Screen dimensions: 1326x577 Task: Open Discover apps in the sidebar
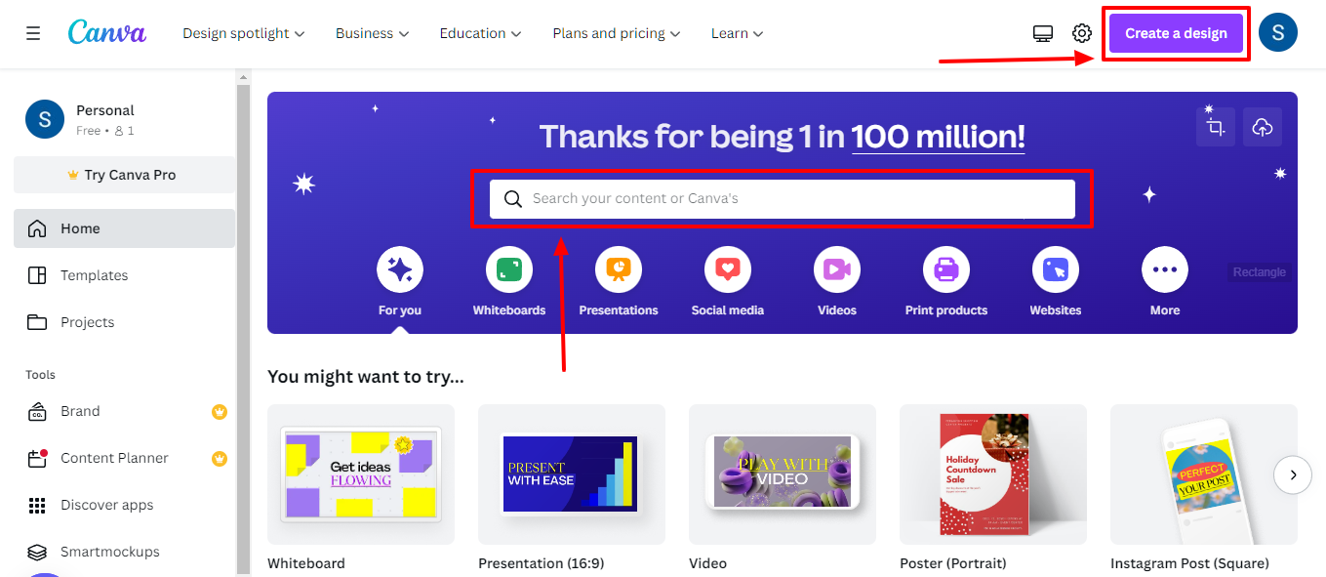[125, 505]
